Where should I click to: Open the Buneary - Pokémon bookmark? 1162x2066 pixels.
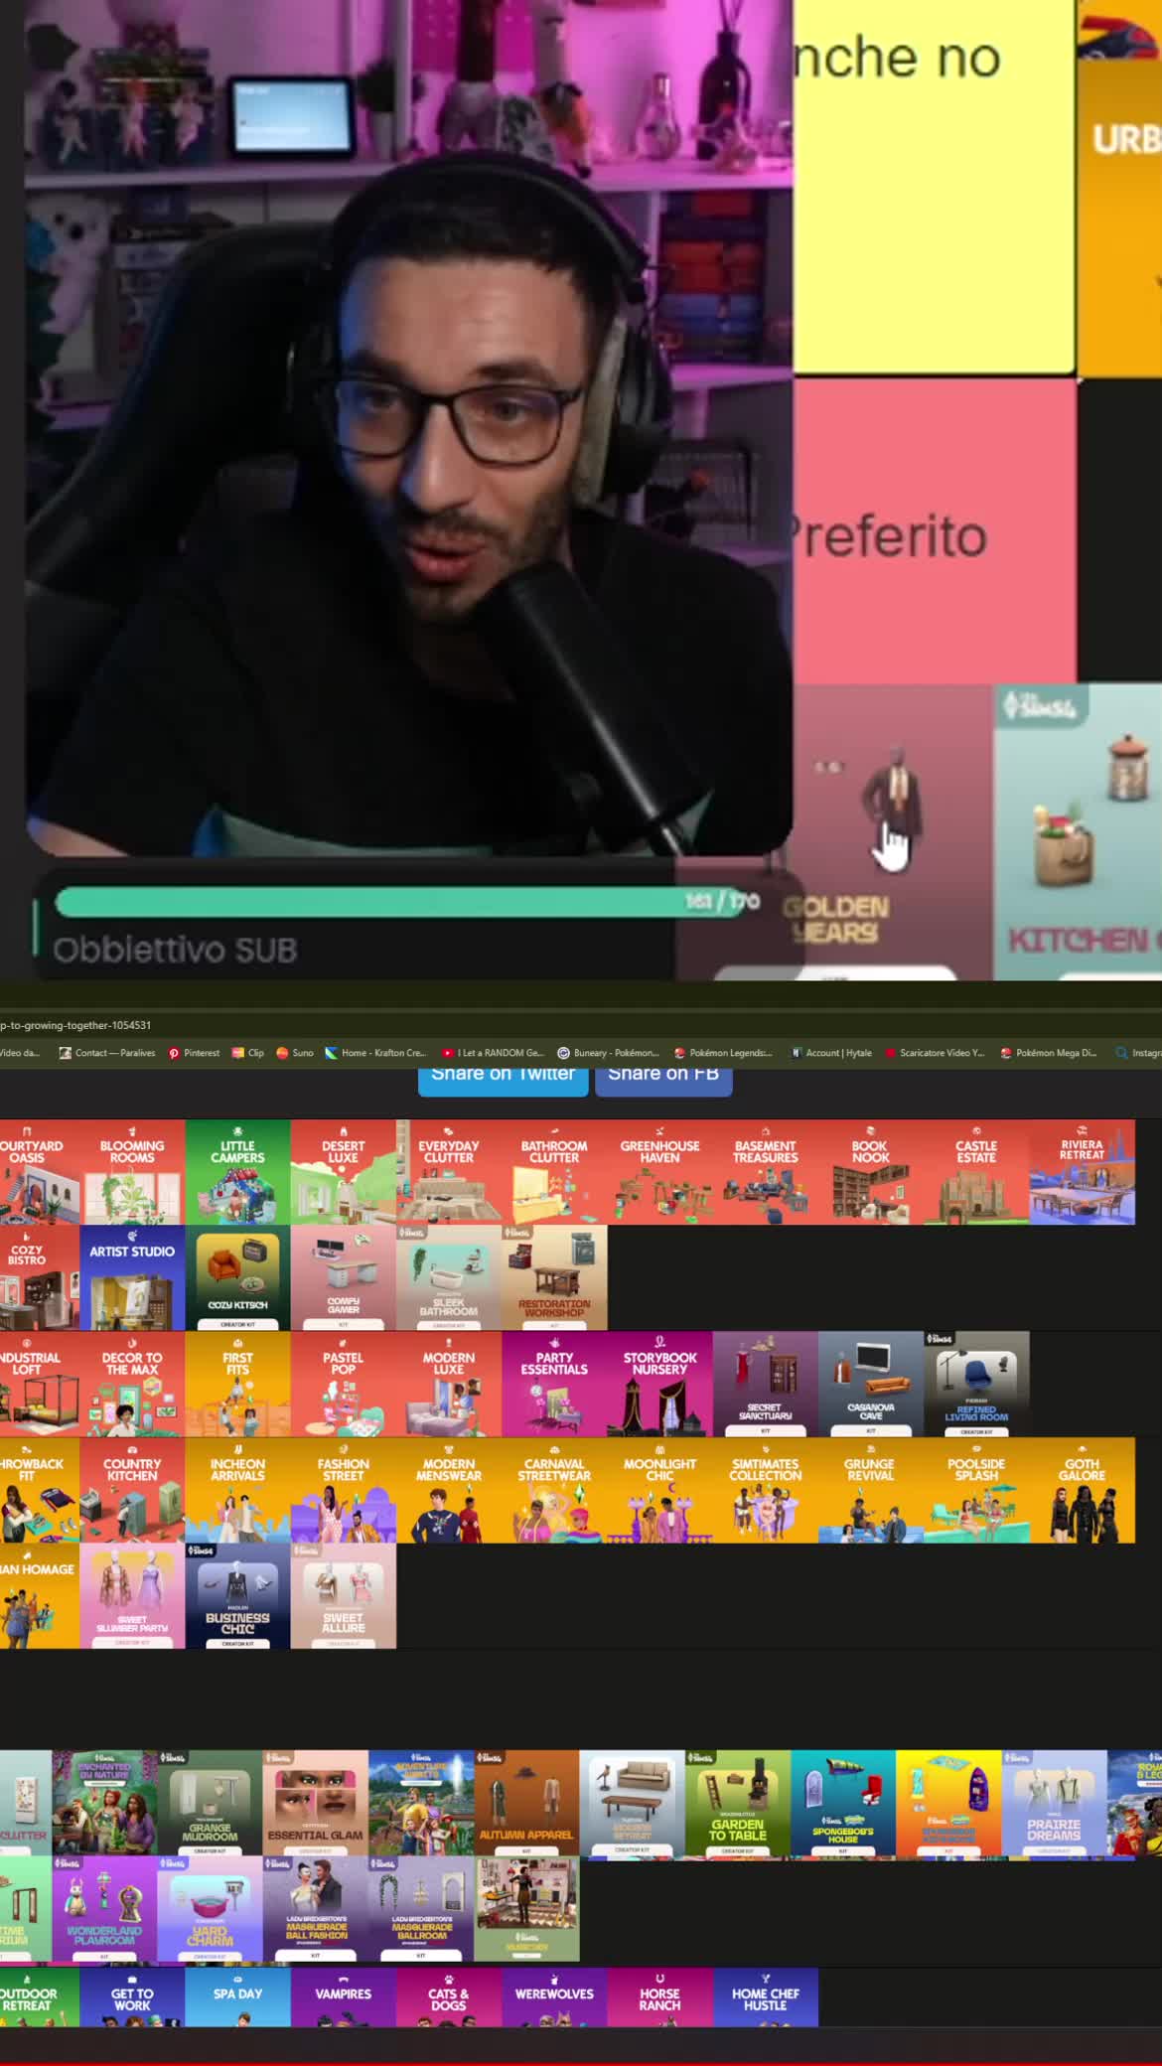(608, 1053)
